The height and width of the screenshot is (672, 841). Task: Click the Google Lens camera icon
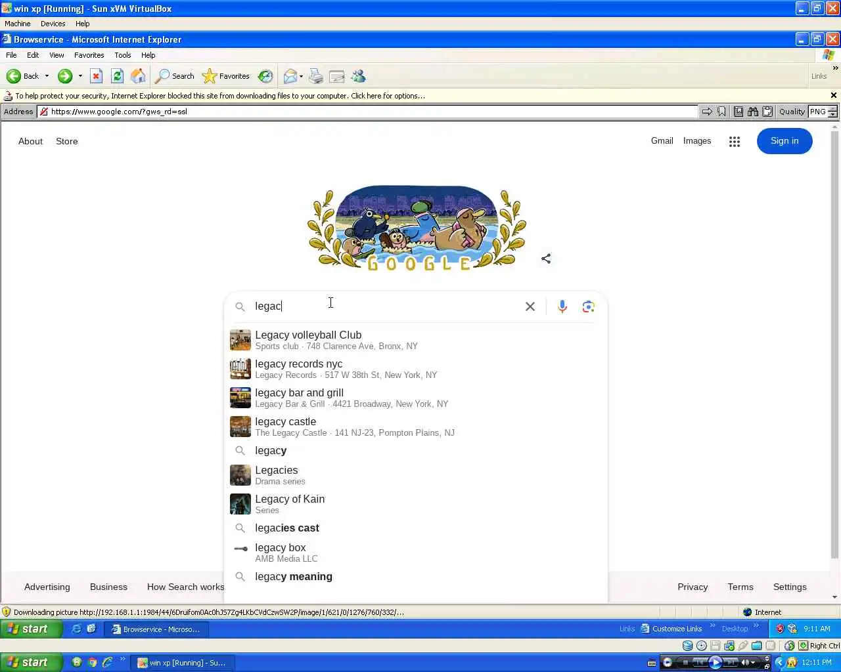588,306
